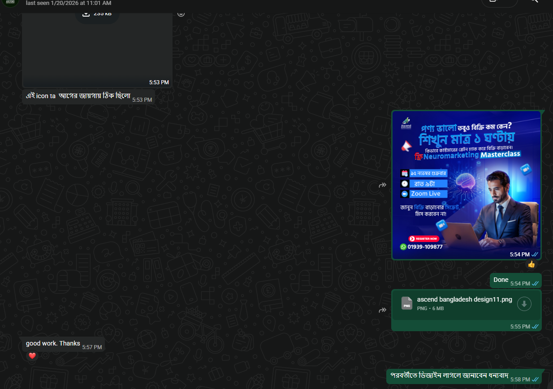The width and height of the screenshot is (553, 389).
Task: Click the design11.png file name text
Action: click(464, 299)
